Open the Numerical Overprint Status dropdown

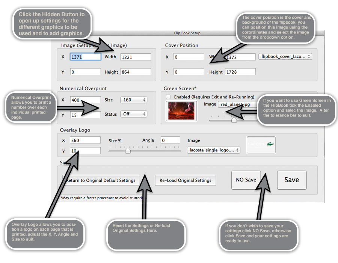134,114
